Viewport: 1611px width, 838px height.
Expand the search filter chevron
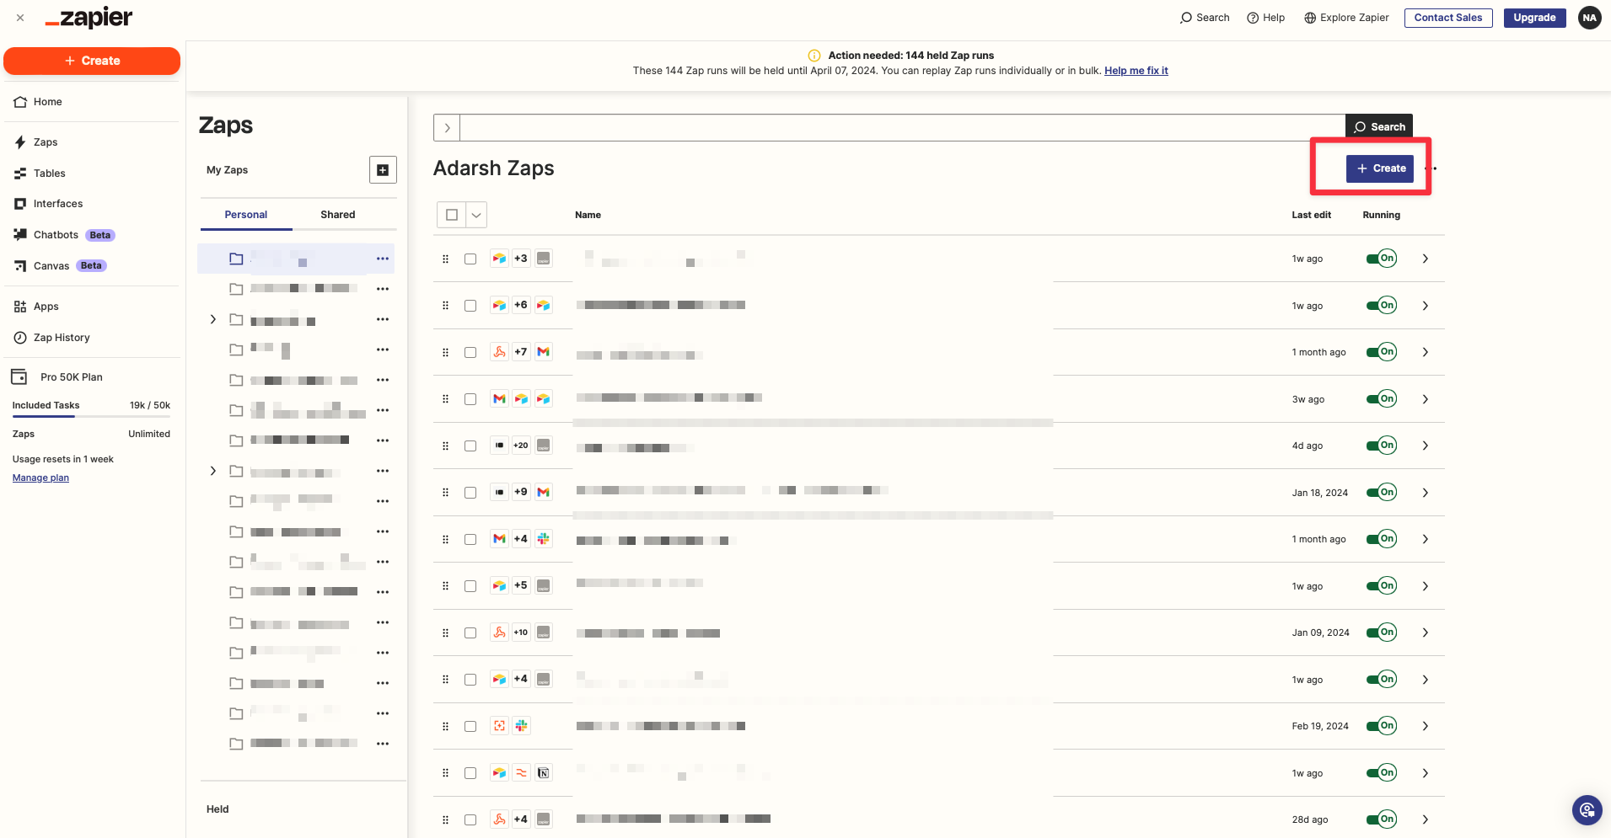[447, 127]
